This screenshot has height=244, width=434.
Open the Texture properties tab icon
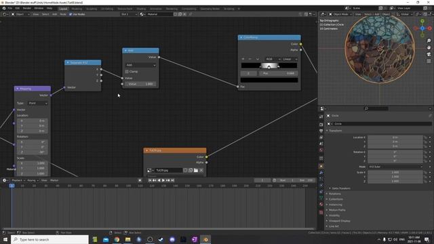(x=321, y=212)
